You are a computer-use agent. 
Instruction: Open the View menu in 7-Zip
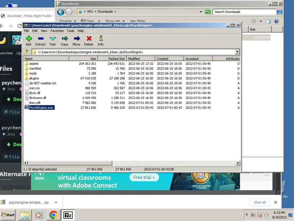pos(44,31)
